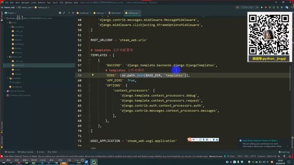Select views.py in the project tree
The height and width of the screenshot is (165, 294).
(17, 53)
